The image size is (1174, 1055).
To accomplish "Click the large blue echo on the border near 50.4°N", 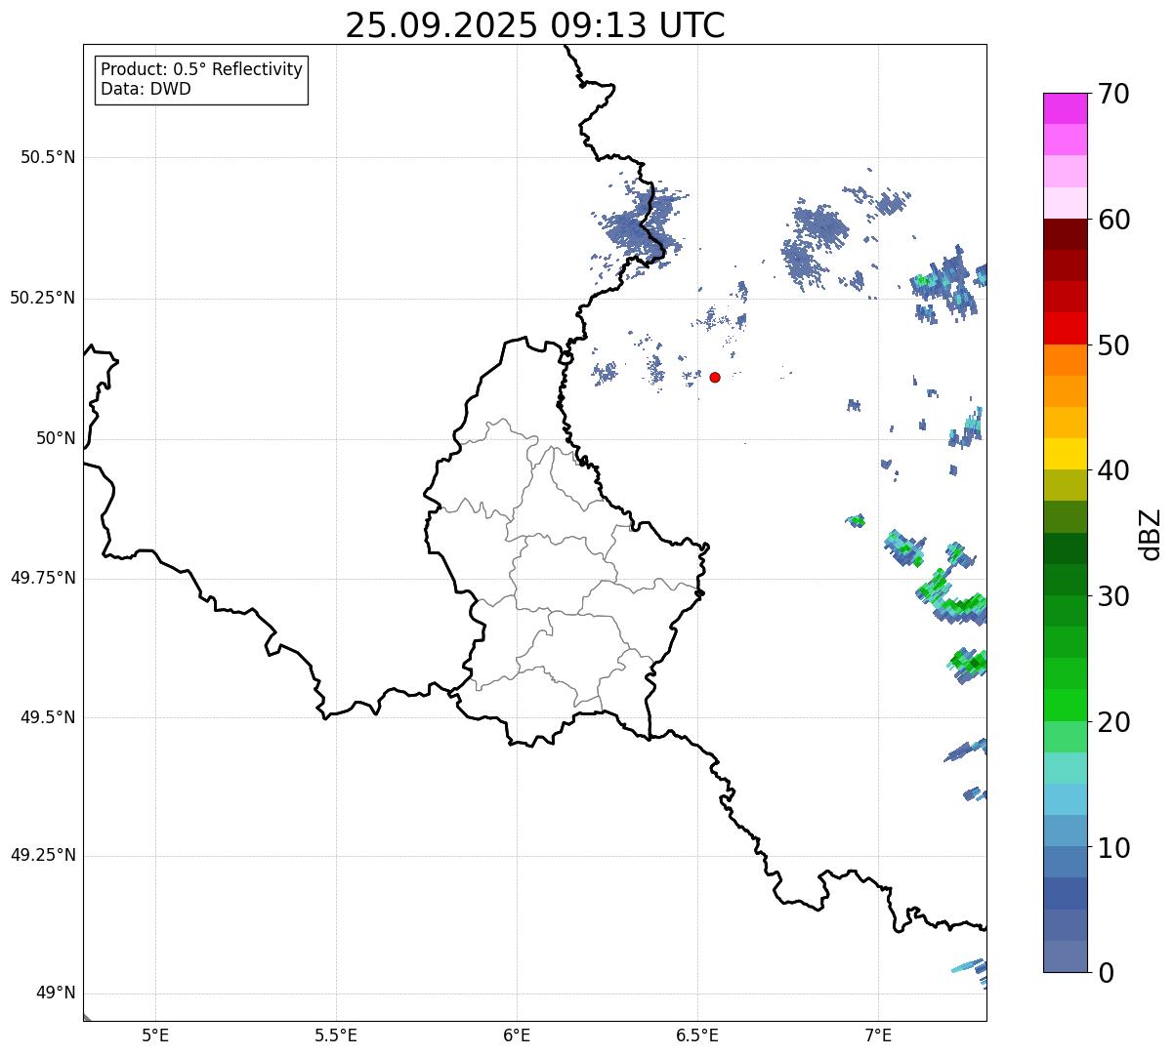I will [x=639, y=226].
